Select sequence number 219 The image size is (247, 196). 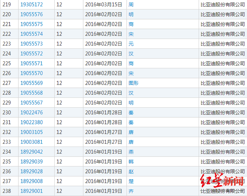[7, 5]
